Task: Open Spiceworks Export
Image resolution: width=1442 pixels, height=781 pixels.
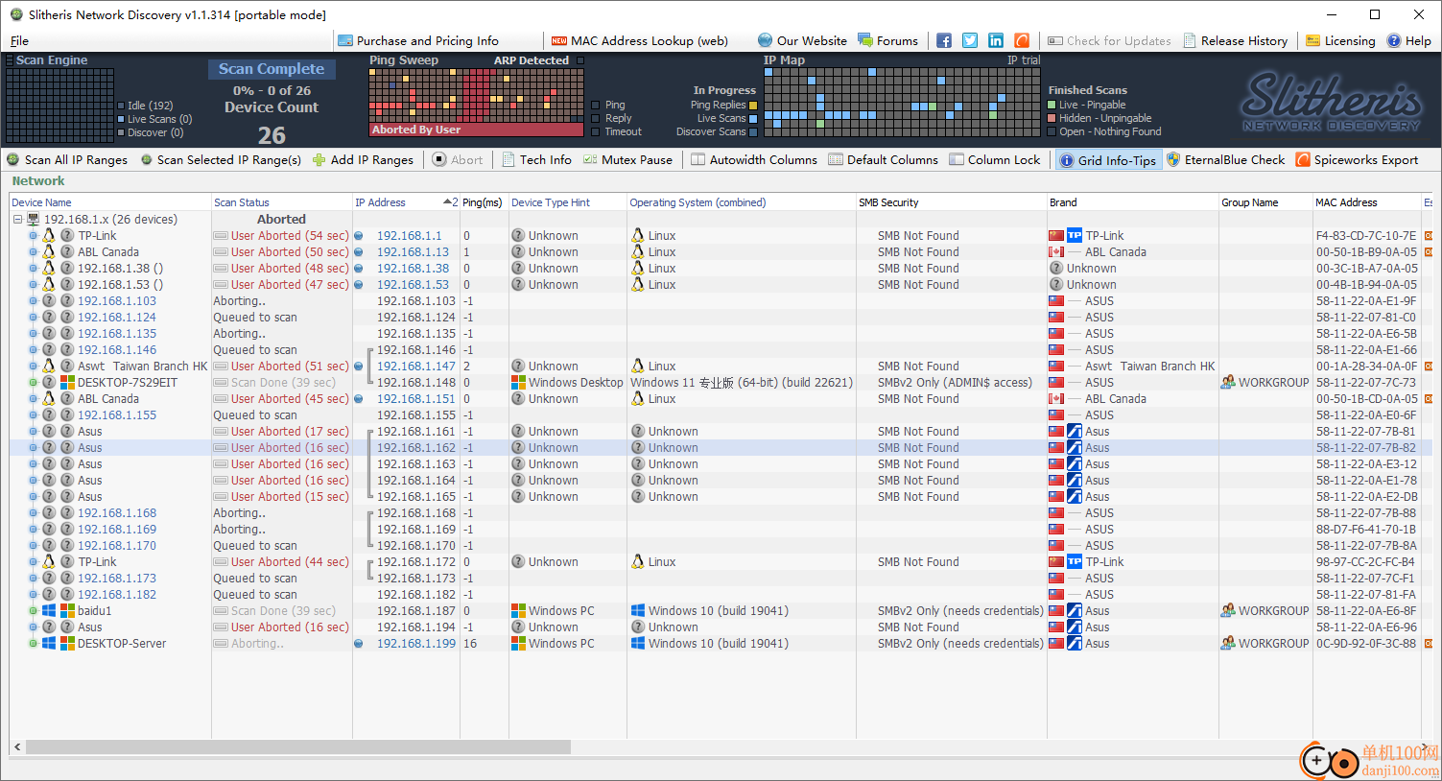Action: pos(1357,160)
